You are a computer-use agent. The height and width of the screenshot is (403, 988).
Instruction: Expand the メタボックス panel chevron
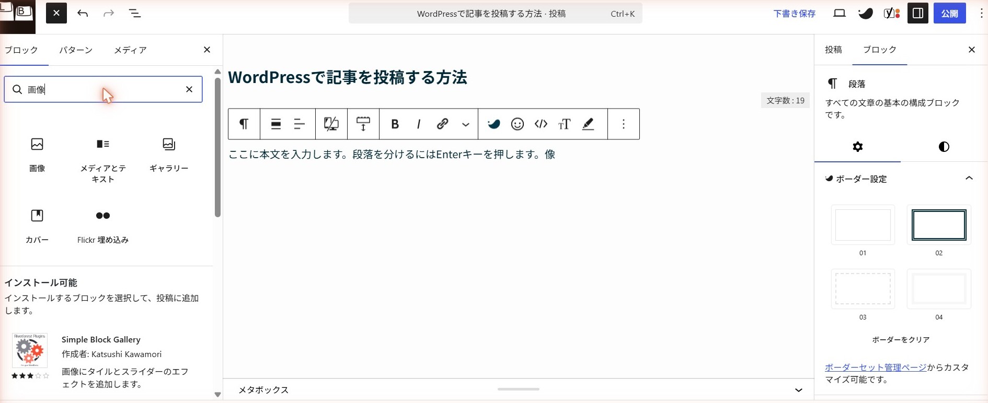click(x=799, y=390)
